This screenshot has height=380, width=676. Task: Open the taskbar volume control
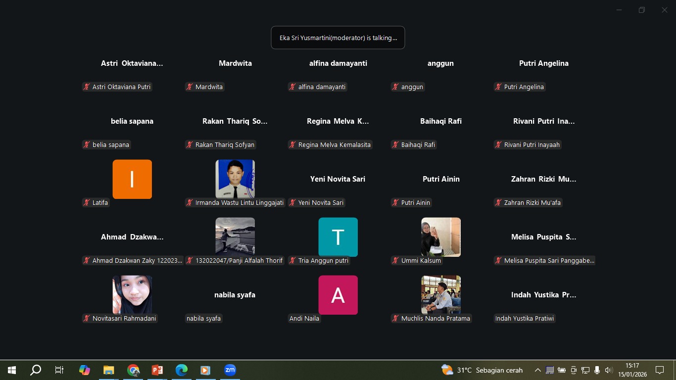(609, 370)
